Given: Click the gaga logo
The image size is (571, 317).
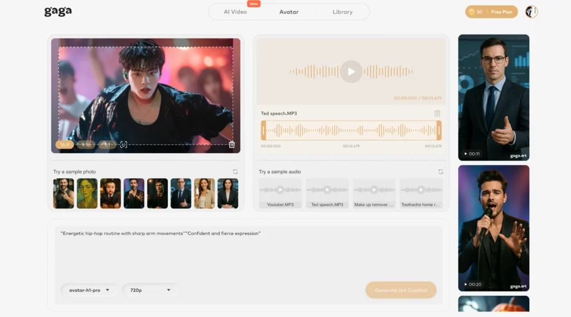Looking at the screenshot, I should click(x=58, y=12).
